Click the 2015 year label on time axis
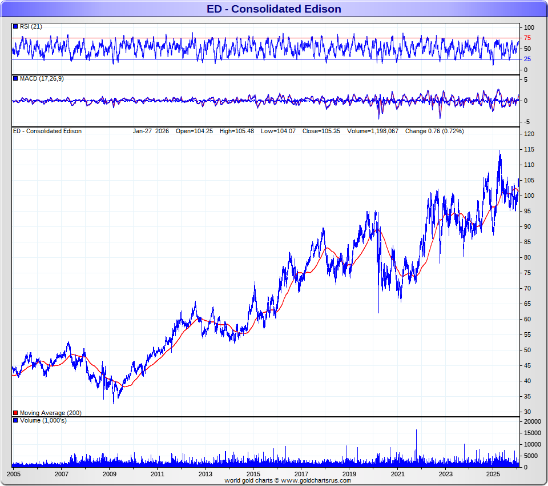 click(x=253, y=474)
